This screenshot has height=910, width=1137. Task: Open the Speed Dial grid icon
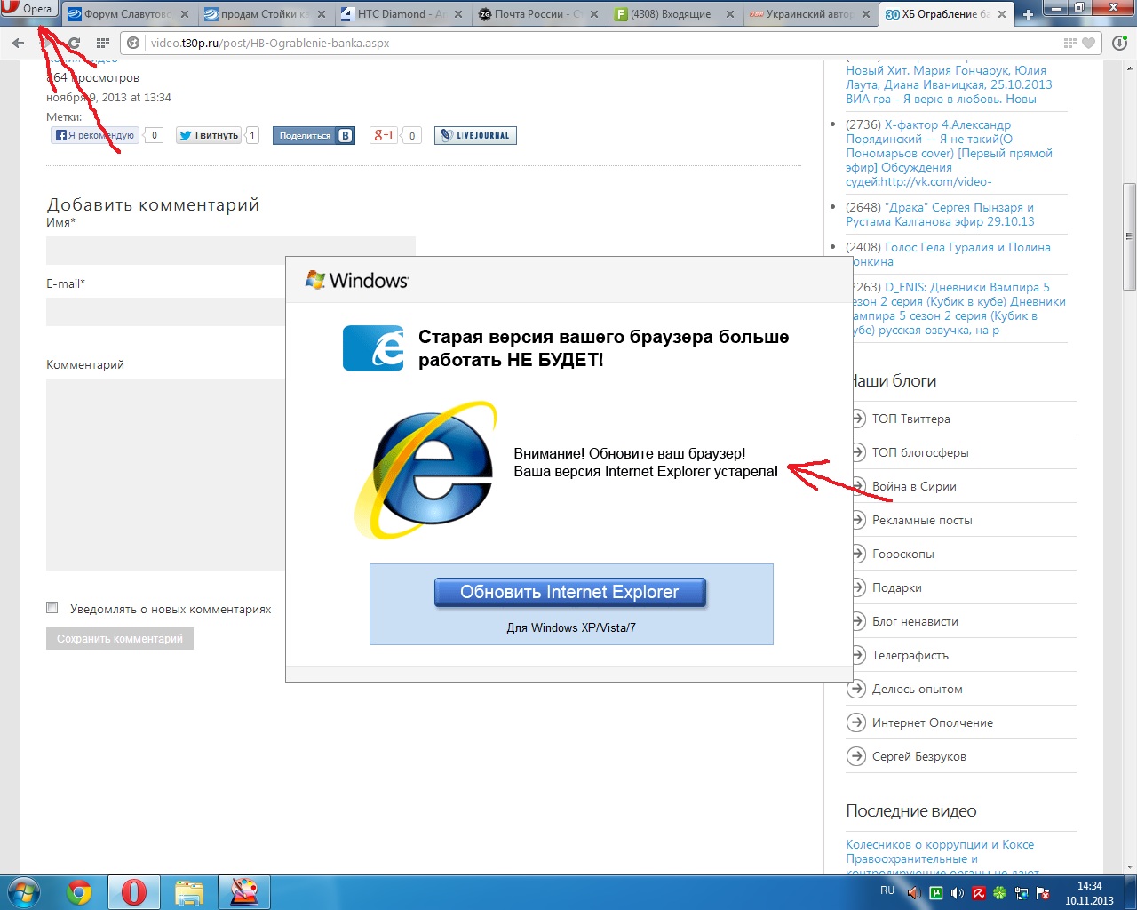[x=102, y=43]
